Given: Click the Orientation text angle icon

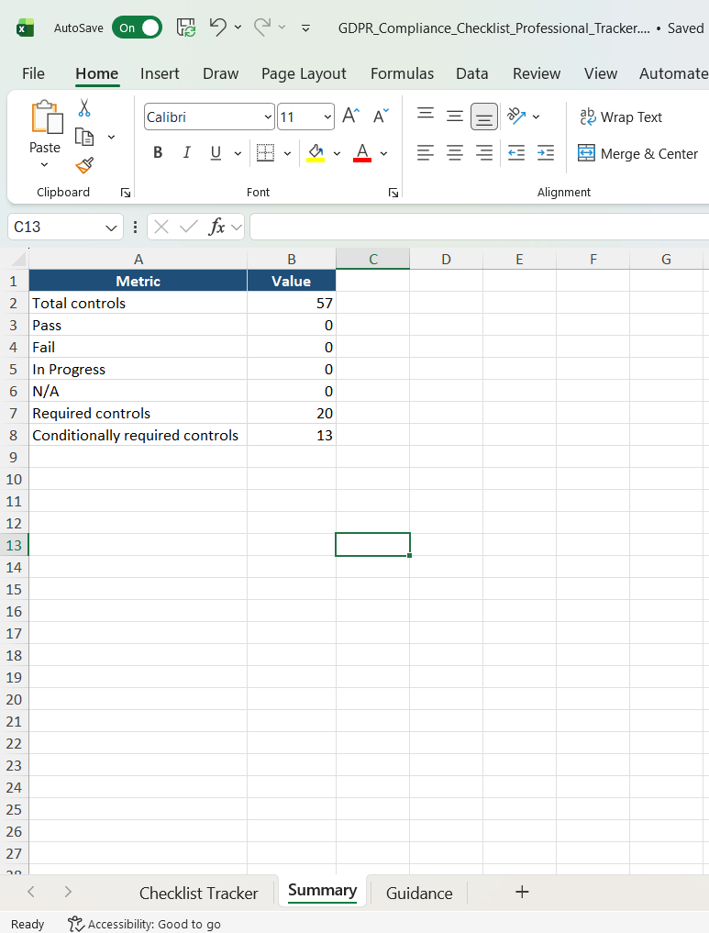Looking at the screenshot, I should [516, 116].
